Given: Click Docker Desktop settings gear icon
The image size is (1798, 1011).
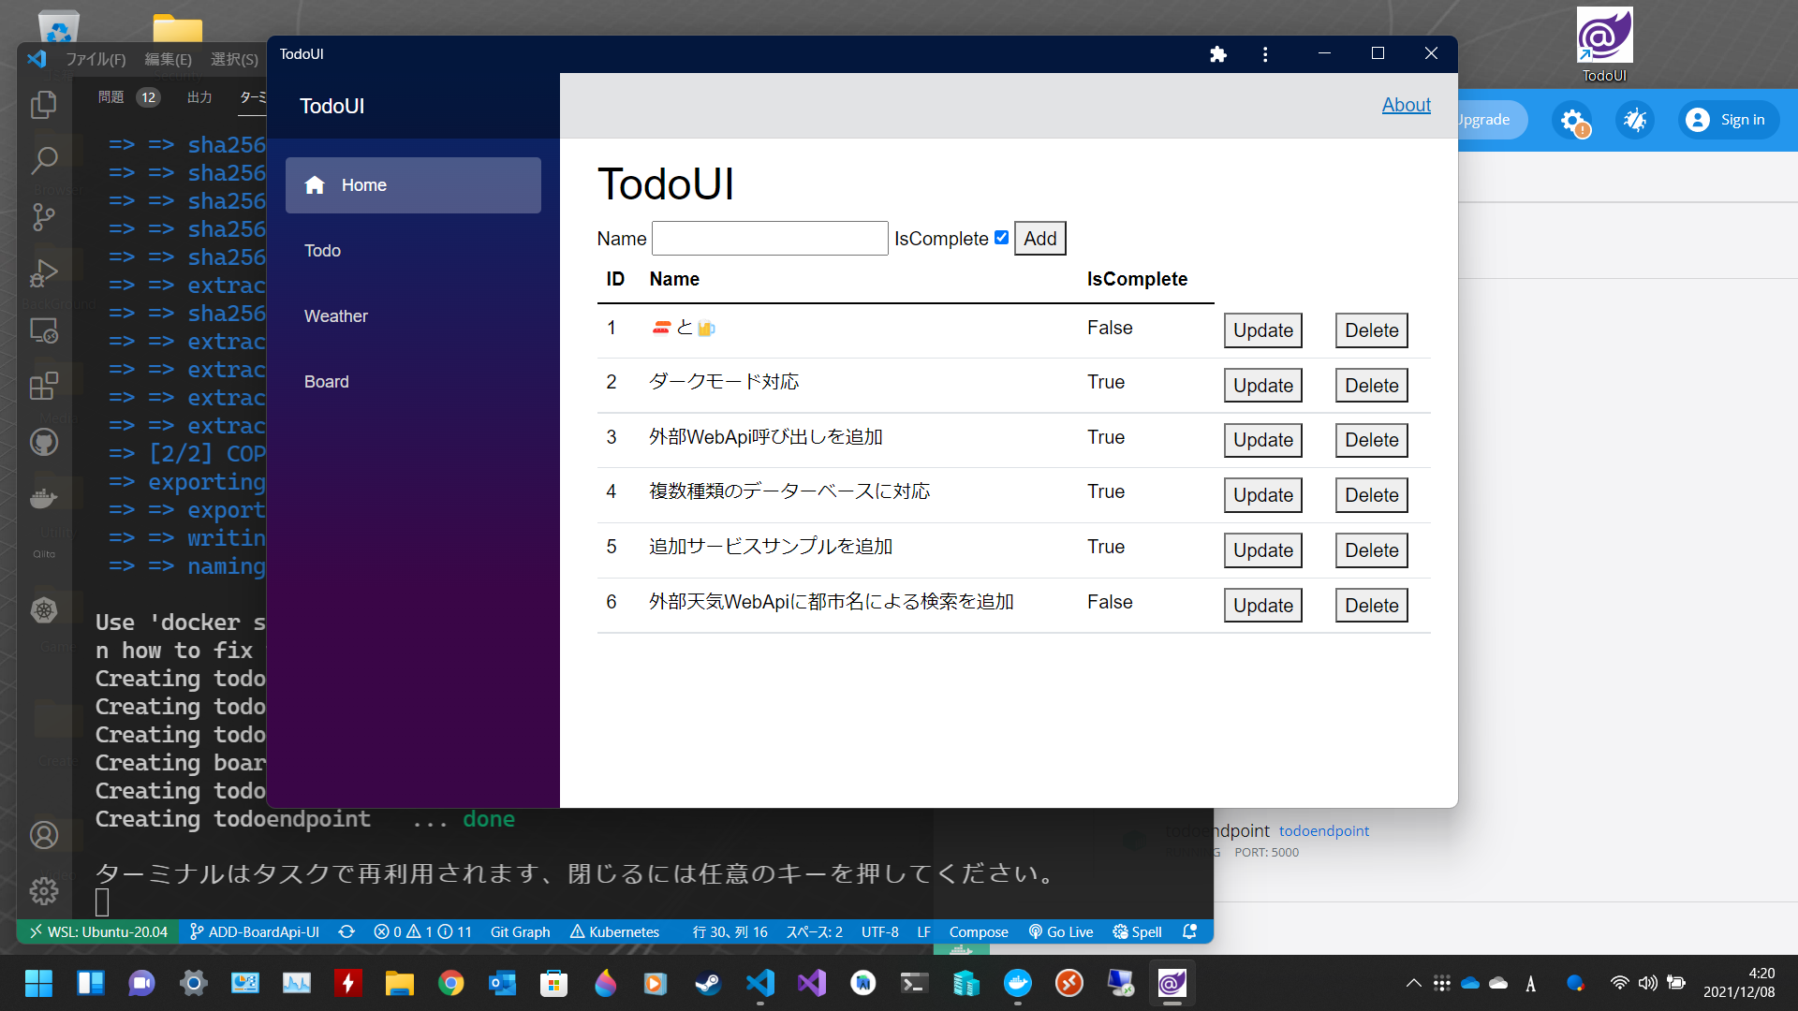Looking at the screenshot, I should tap(1571, 120).
